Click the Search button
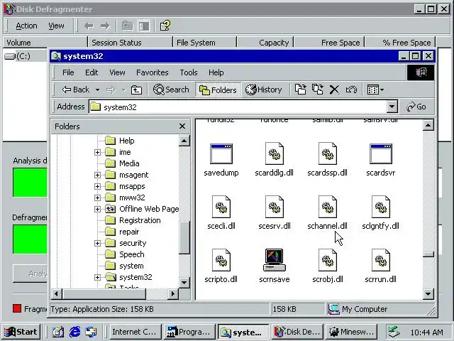The width and height of the screenshot is (454, 341). coord(171,90)
